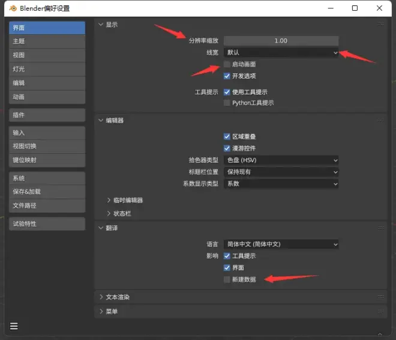Open the 系数显示类型 dropdown
Viewport: 396px width, 340px height.
click(281, 184)
